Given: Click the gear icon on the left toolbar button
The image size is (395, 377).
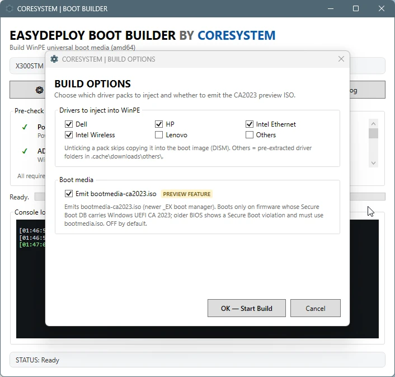Looking at the screenshot, I should (x=39, y=90).
